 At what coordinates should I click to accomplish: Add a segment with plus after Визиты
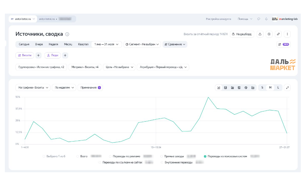pyautogui.click(x=38, y=55)
